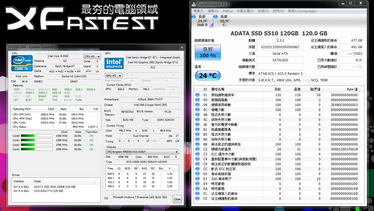The width and height of the screenshot is (374, 211).
Task: Open the 編輯(E) menu
Action: pyautogui.click(x=213, y=11)
